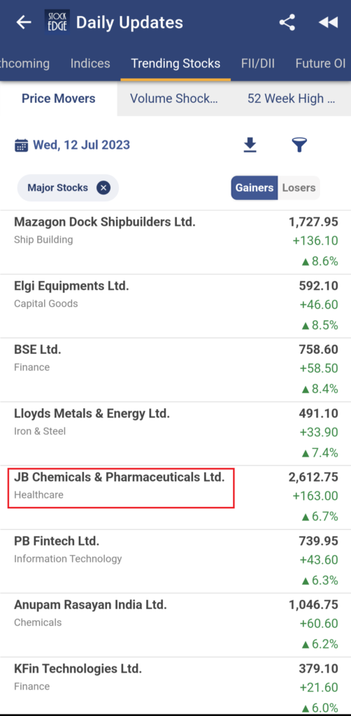351x716 pixels.
Task: Open the 52 Week High sub-tab
Action: (292, 99)
